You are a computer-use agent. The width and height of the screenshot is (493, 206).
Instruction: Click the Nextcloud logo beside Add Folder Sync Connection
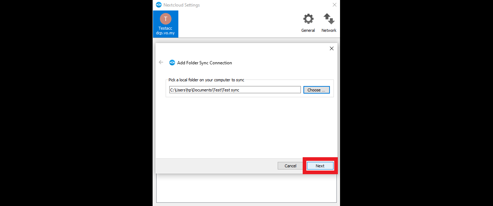pos(172,63)
